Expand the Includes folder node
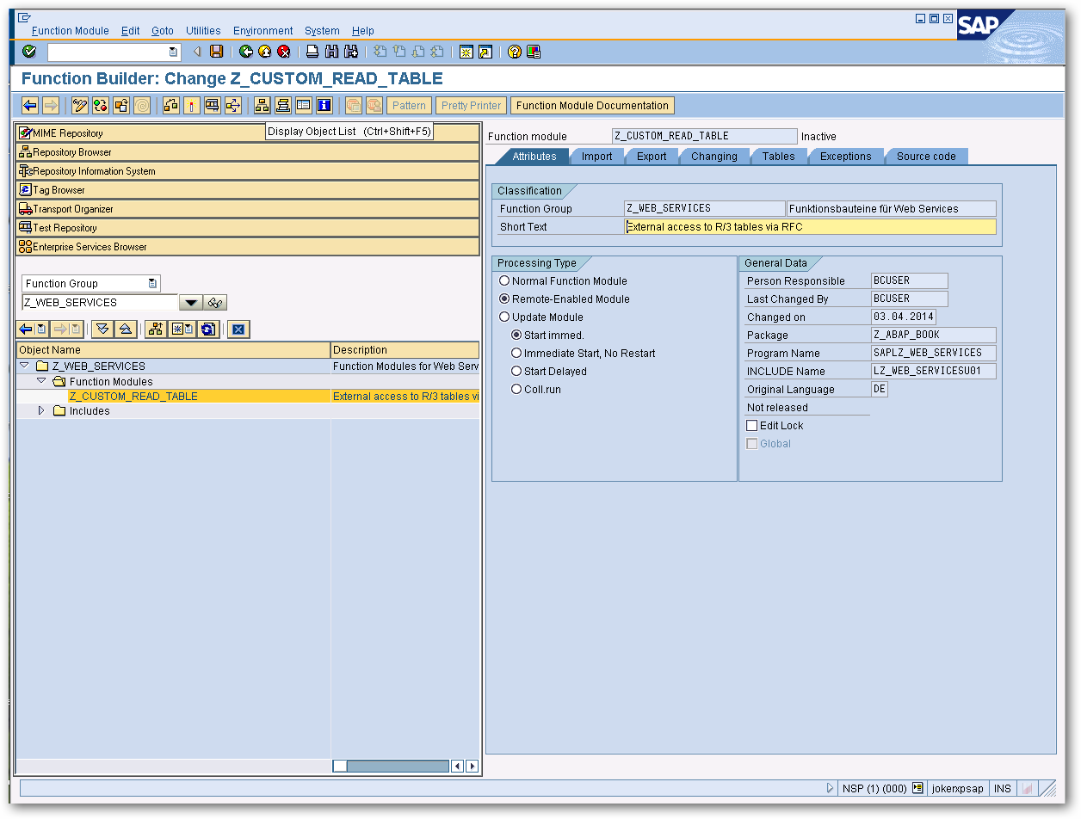 (41, 411)
